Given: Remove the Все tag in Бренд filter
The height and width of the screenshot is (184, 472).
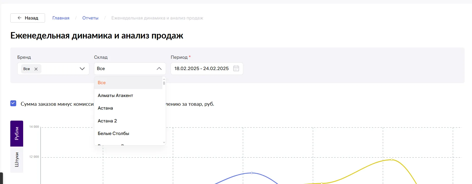Looking at the screenshot, I should pos(36,69).
